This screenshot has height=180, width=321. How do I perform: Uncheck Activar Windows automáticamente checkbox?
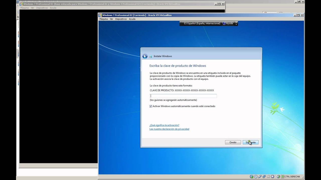coord(151,106)
